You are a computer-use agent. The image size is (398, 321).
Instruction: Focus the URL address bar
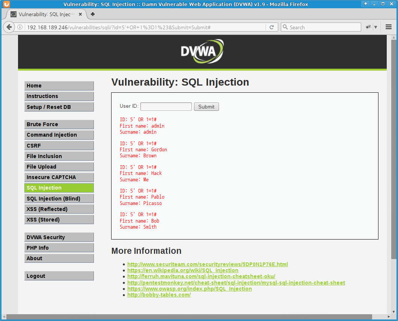tap(145, 27)
